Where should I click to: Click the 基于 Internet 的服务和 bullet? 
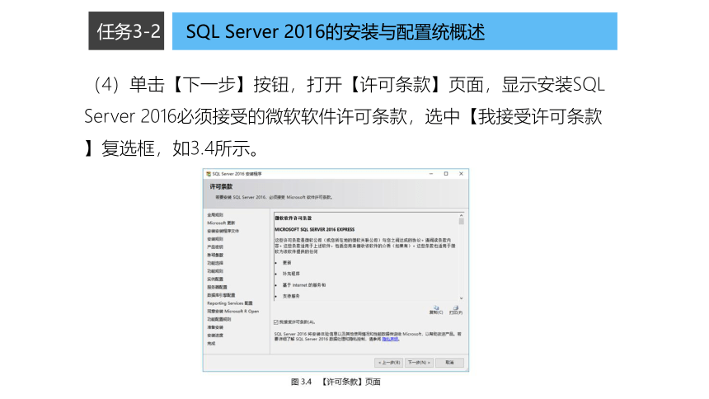click(304, 285)
